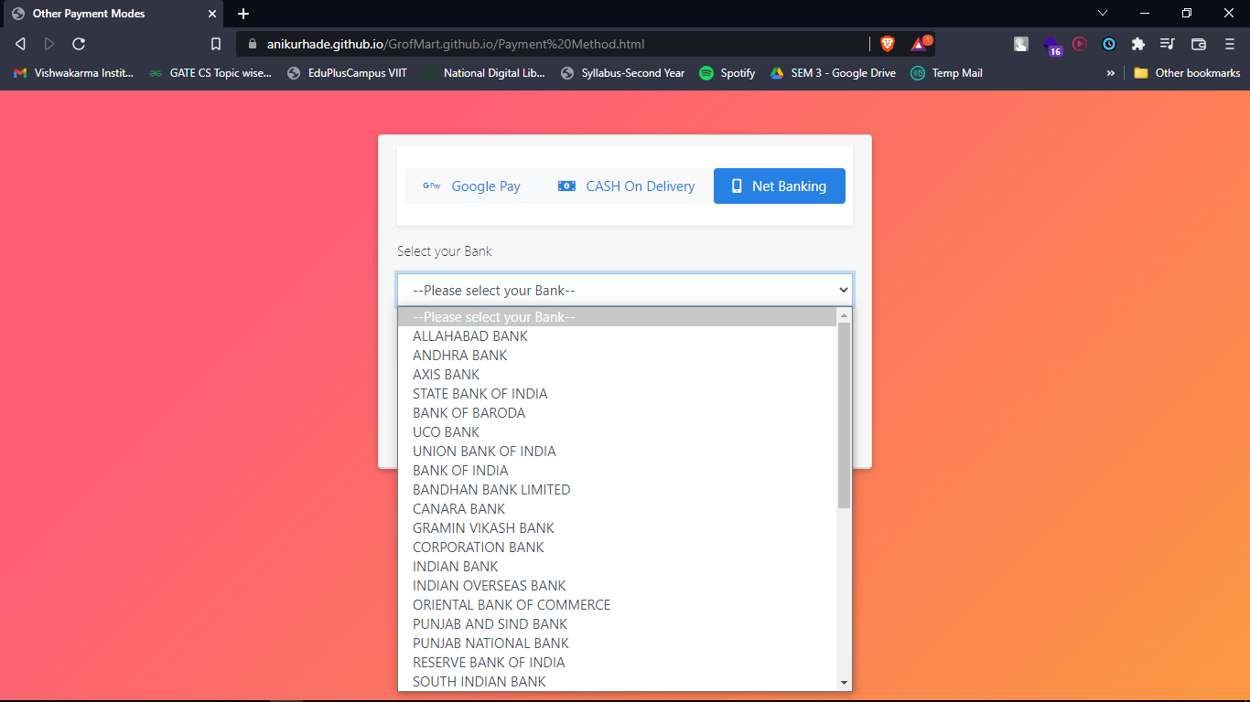
Task: Select ALLAHABAD BANK from the list
Action: [x=618, y=336]
